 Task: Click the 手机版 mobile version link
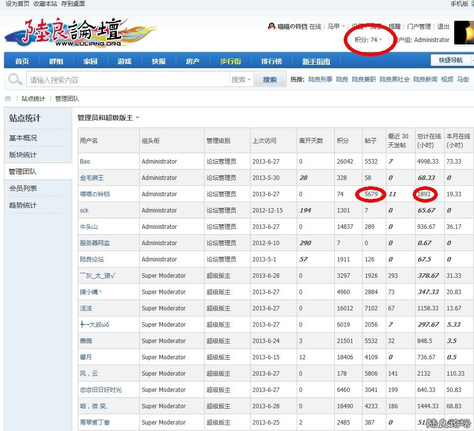[458, 4]
